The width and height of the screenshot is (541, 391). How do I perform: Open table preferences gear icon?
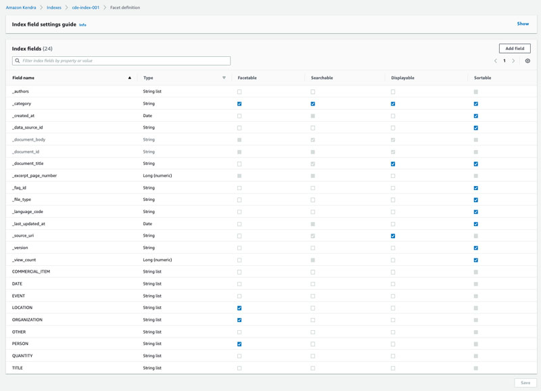click(x=527, y=61)
